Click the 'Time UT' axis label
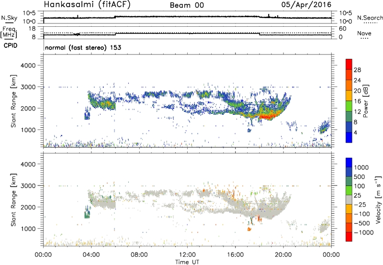383x265 pixels. (x=187, y=262)
